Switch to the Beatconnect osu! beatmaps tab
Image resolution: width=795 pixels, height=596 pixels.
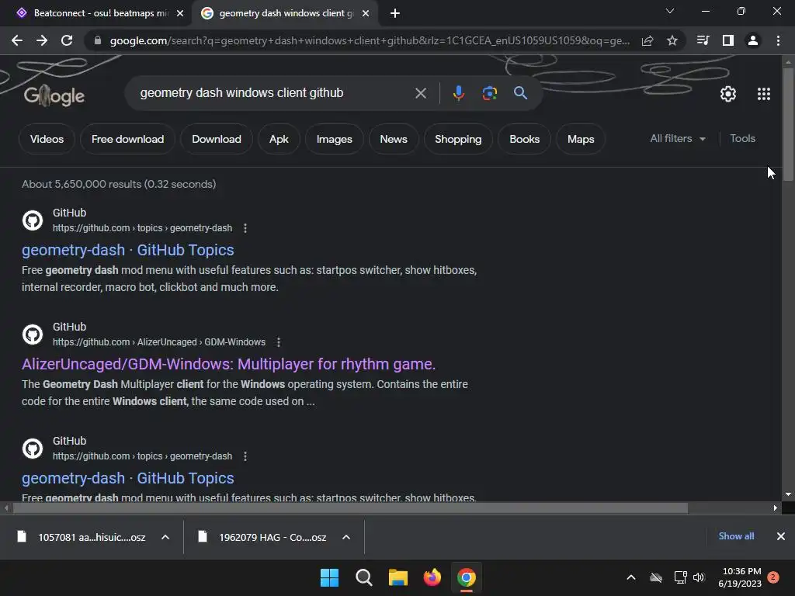pyautogui.click(x=101, y=13)
